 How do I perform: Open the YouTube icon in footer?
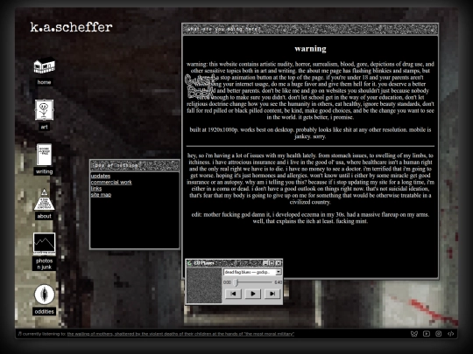click(427, 334)
